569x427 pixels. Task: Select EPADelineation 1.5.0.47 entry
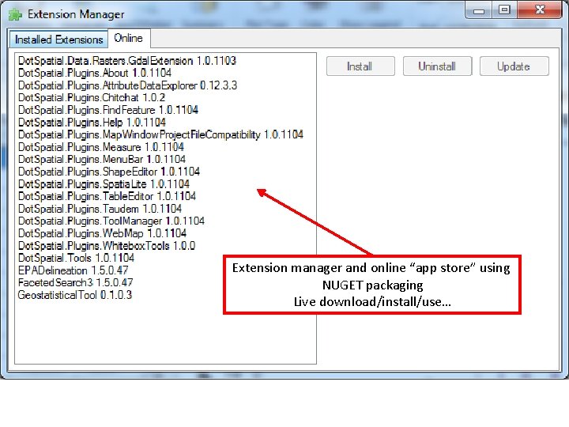(x=73, y=270)
